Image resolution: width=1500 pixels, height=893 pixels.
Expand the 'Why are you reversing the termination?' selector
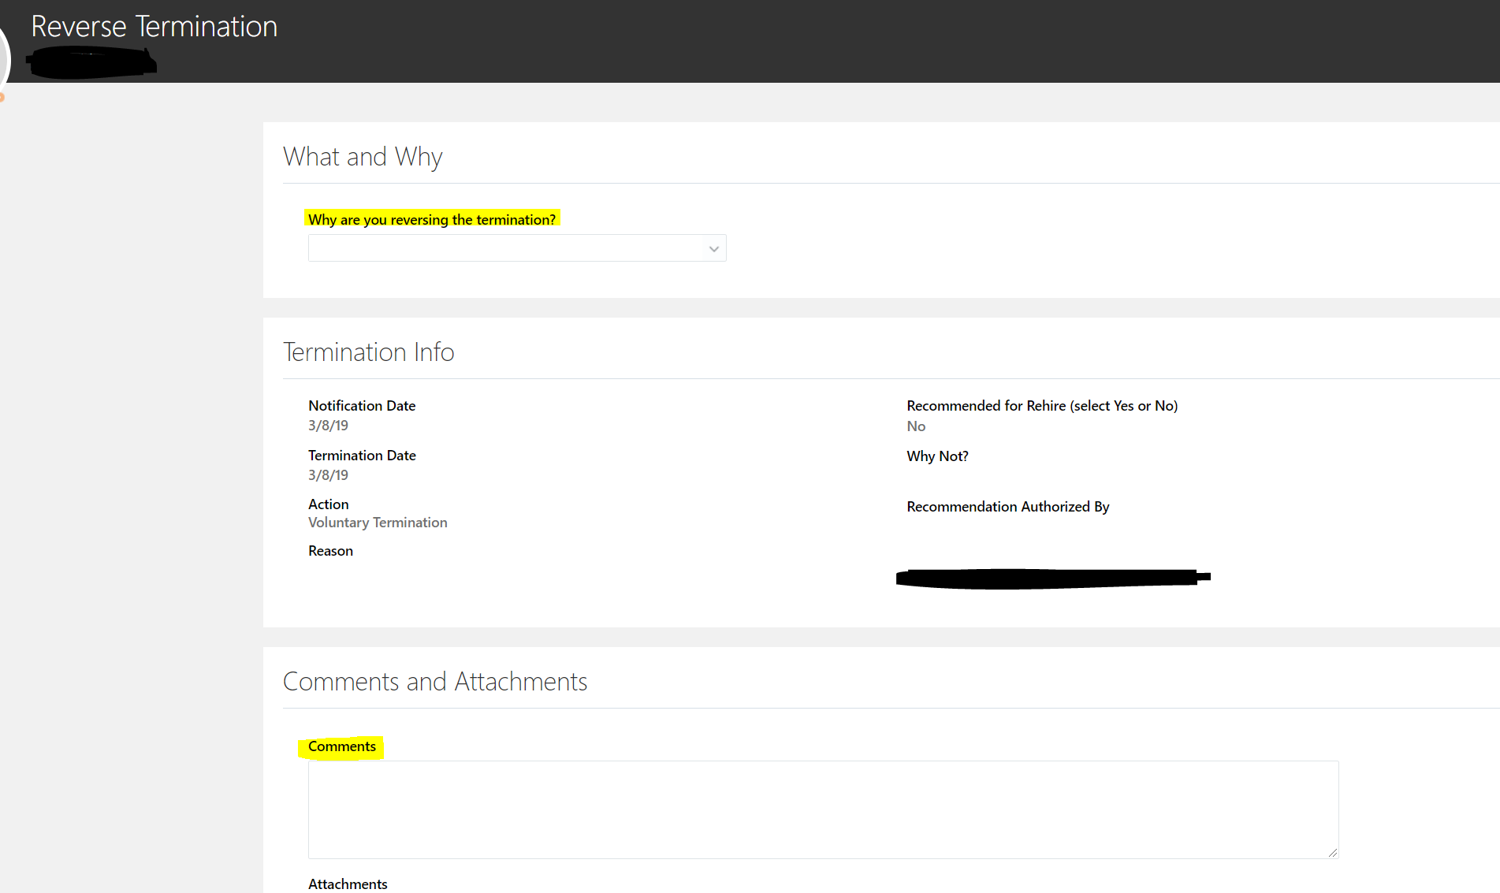click(516, 247)
